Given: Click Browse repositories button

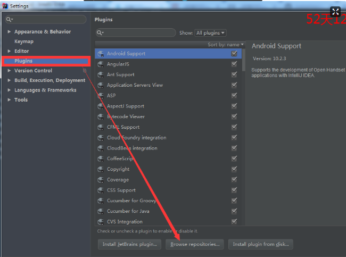Looking at the screenshot, I should 195,244.
